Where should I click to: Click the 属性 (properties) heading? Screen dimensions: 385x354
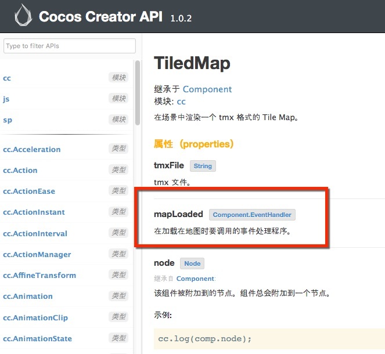tap(194, 144)
